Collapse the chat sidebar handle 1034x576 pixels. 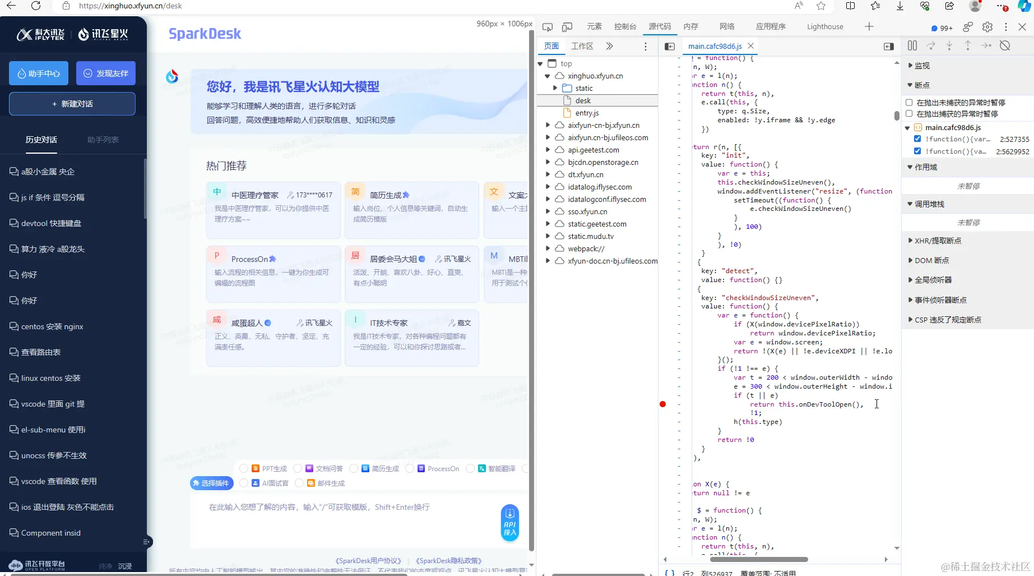tap(147, 542)
